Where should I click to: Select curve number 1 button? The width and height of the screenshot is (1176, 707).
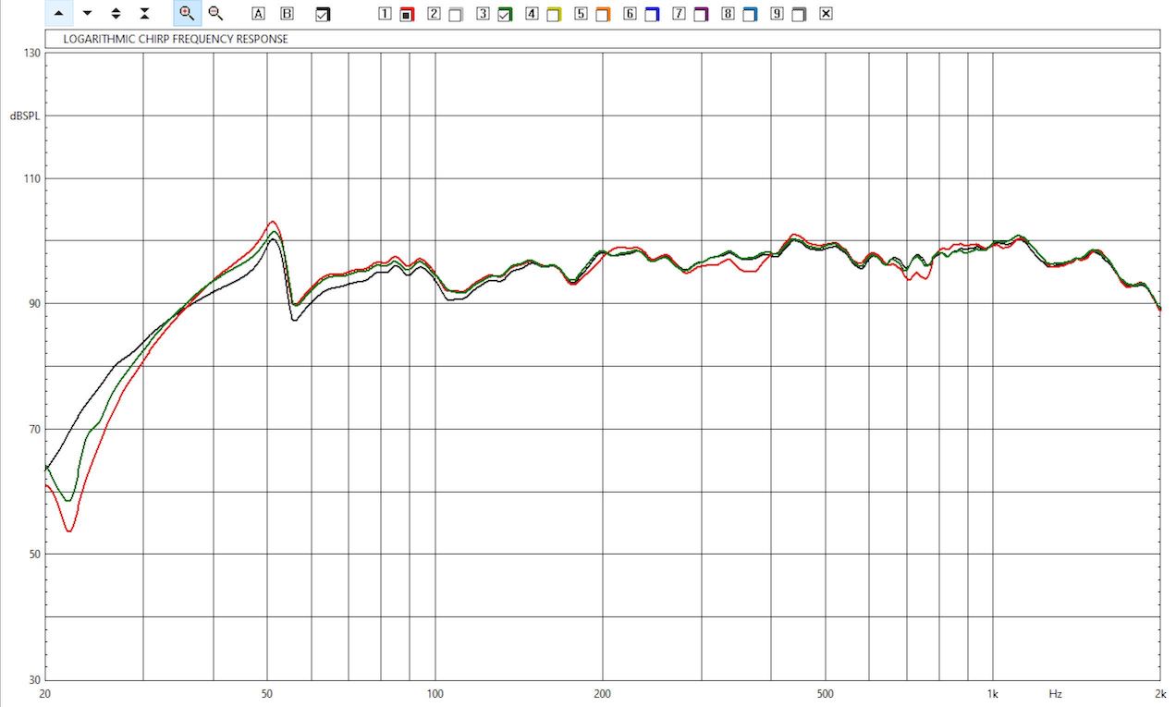(386, 14)
